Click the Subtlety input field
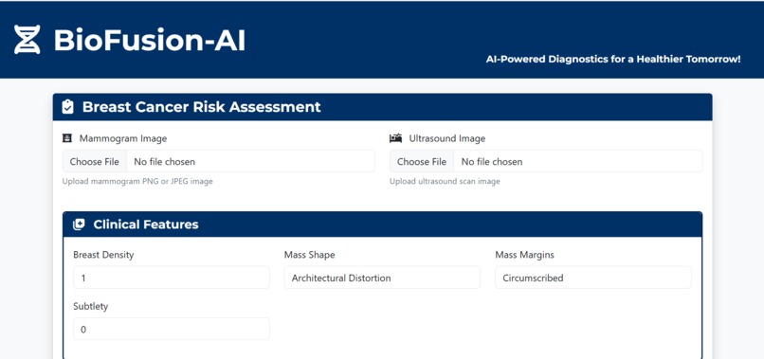 [172, 330]
